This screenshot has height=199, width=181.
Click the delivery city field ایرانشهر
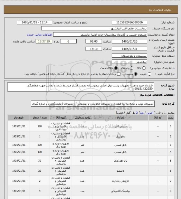tap(130, 62)
